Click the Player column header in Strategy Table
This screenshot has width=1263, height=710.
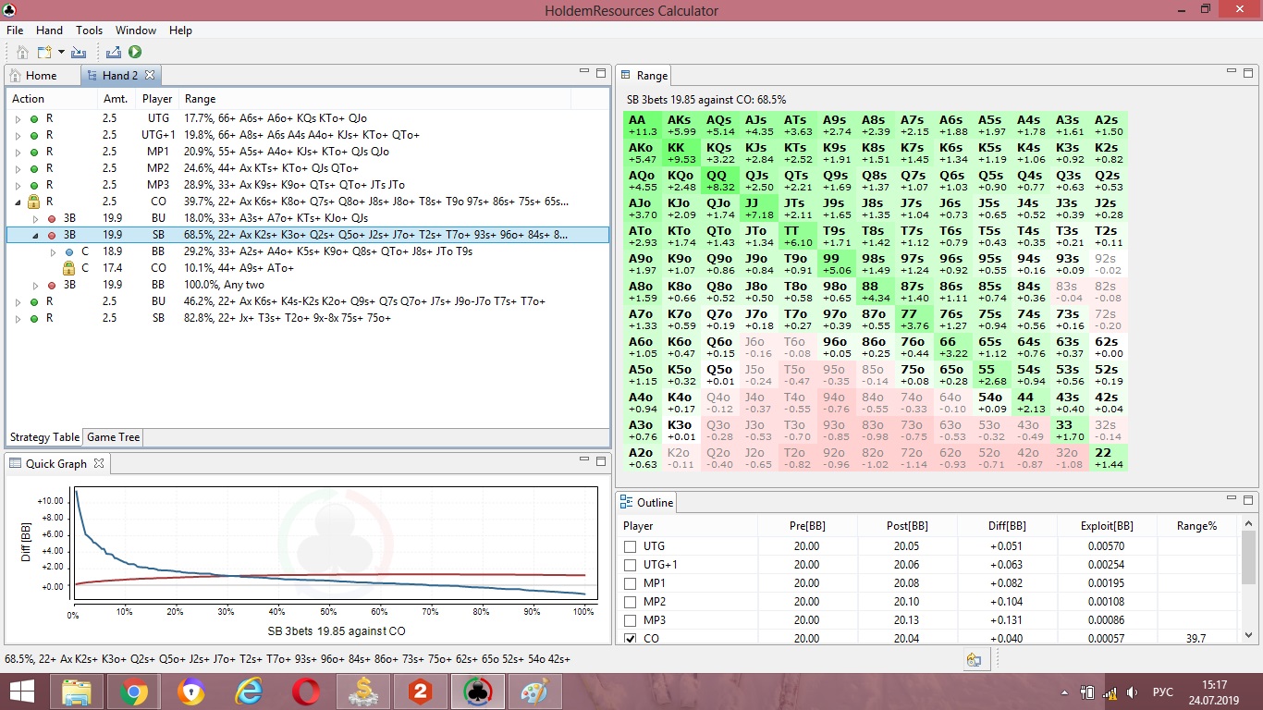157,99
